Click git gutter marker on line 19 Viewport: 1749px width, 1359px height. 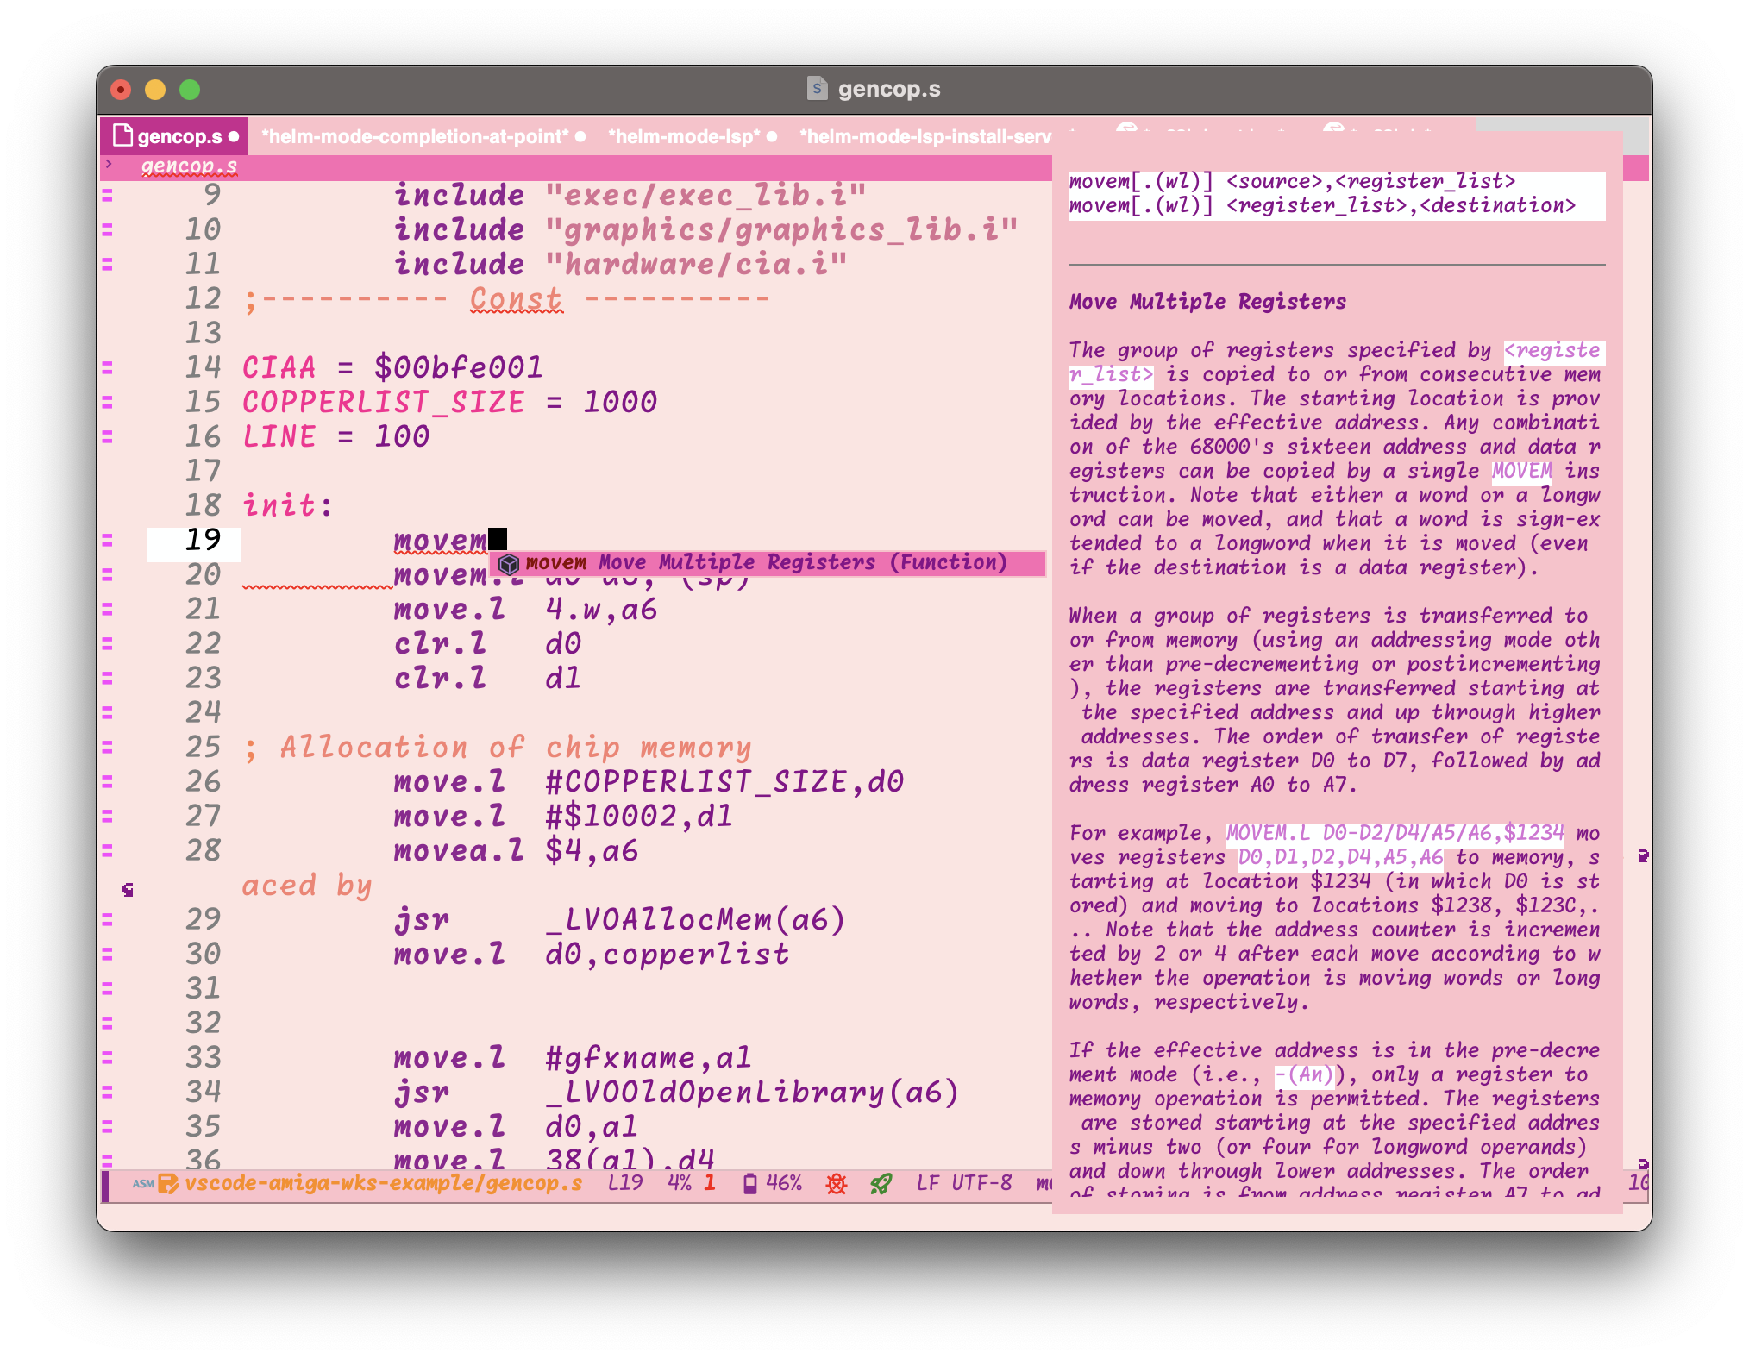[x=108, y=541]
